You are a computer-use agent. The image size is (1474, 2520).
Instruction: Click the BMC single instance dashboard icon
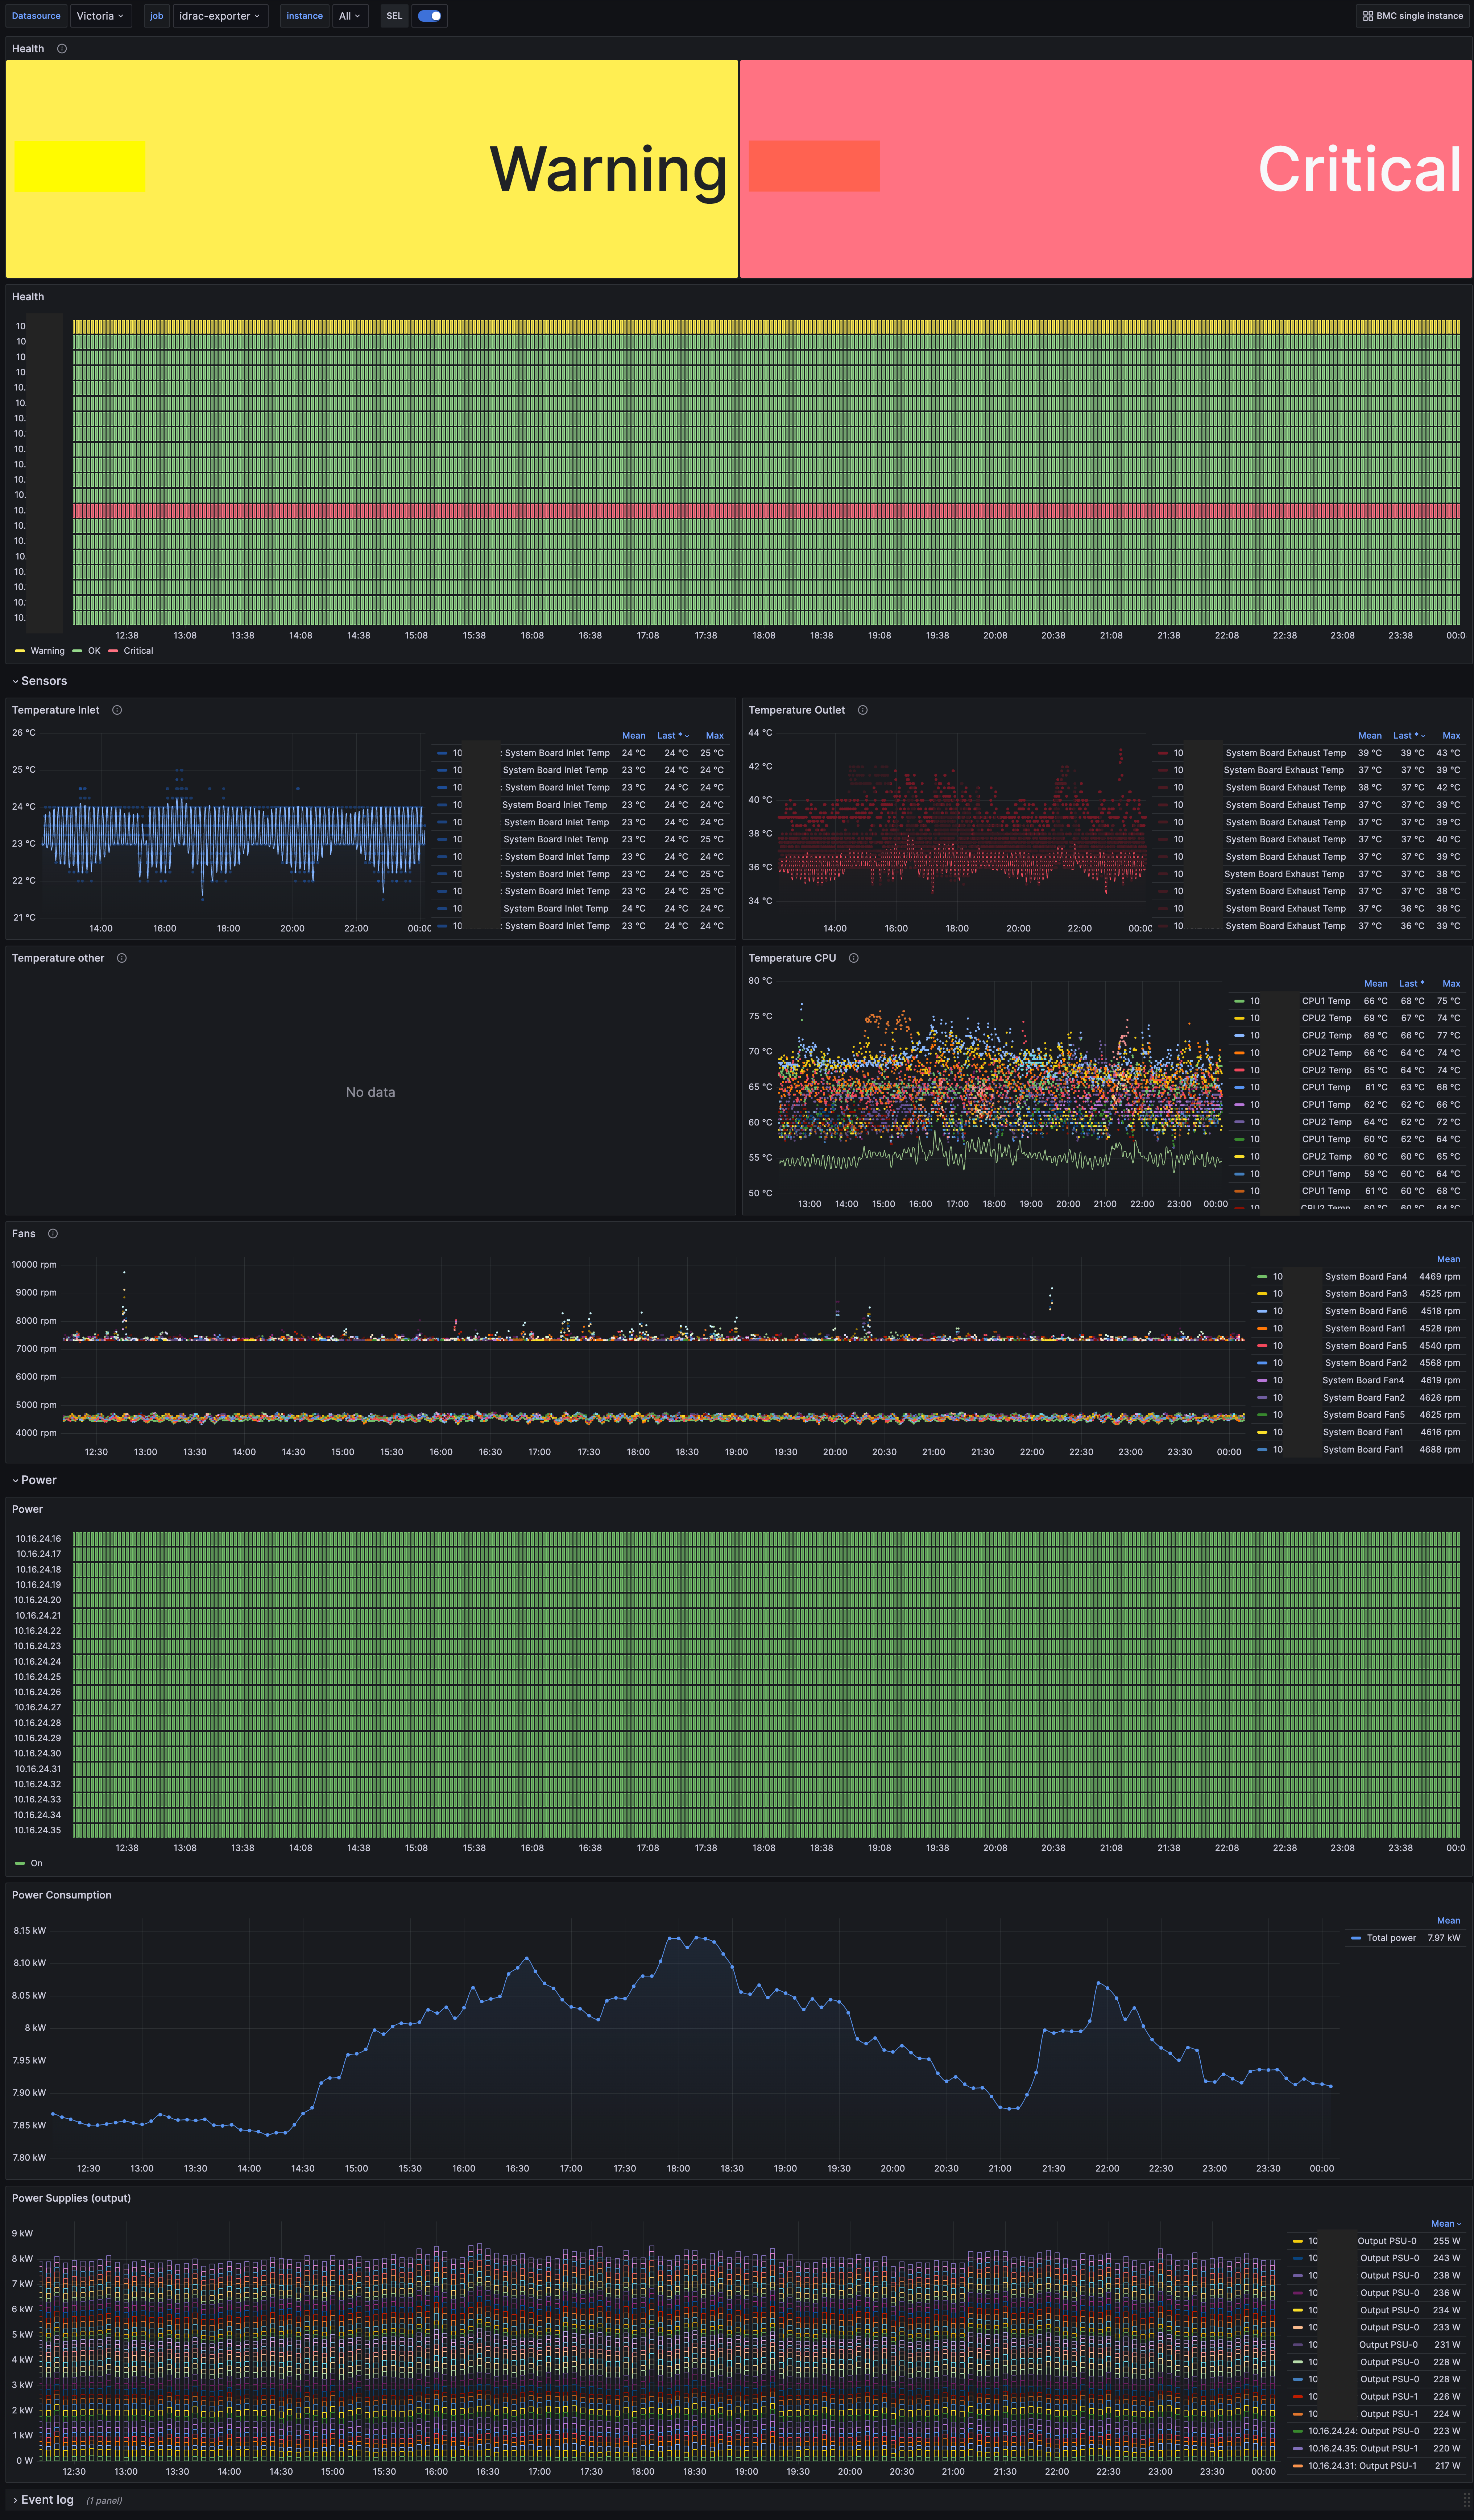pyautogui.click(x=1368, y=16)
